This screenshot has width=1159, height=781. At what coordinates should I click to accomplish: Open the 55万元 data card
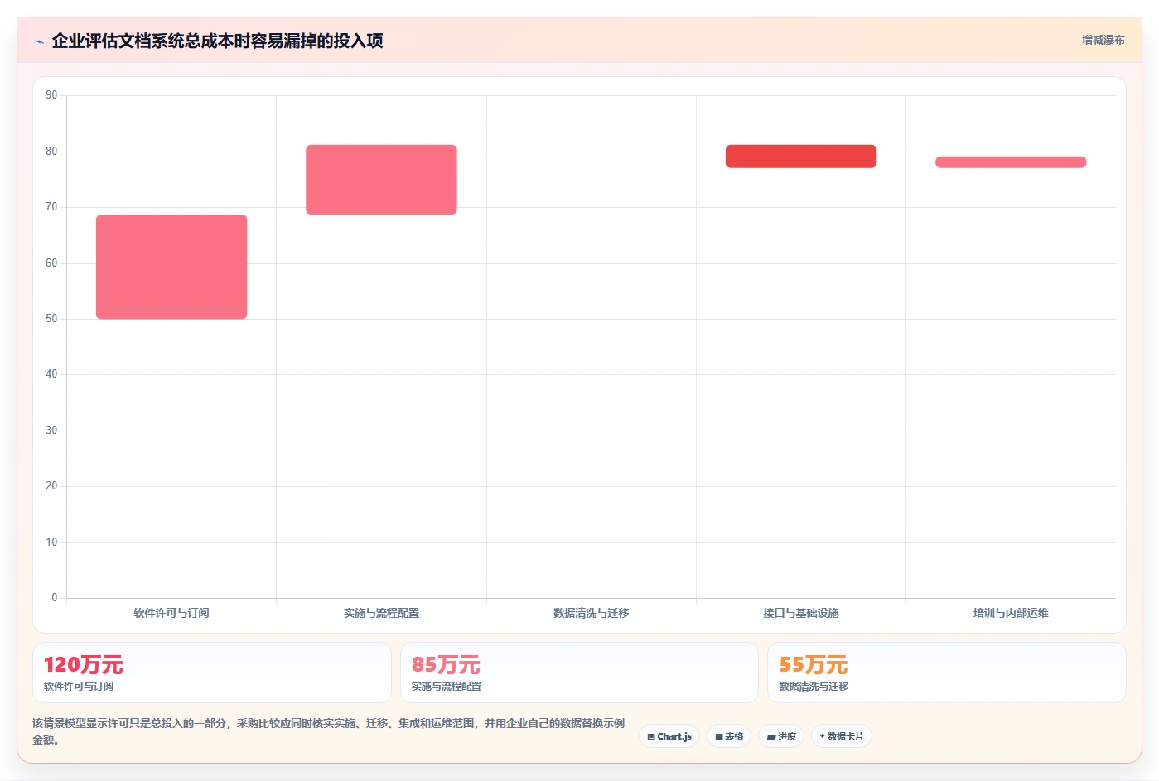947,673
